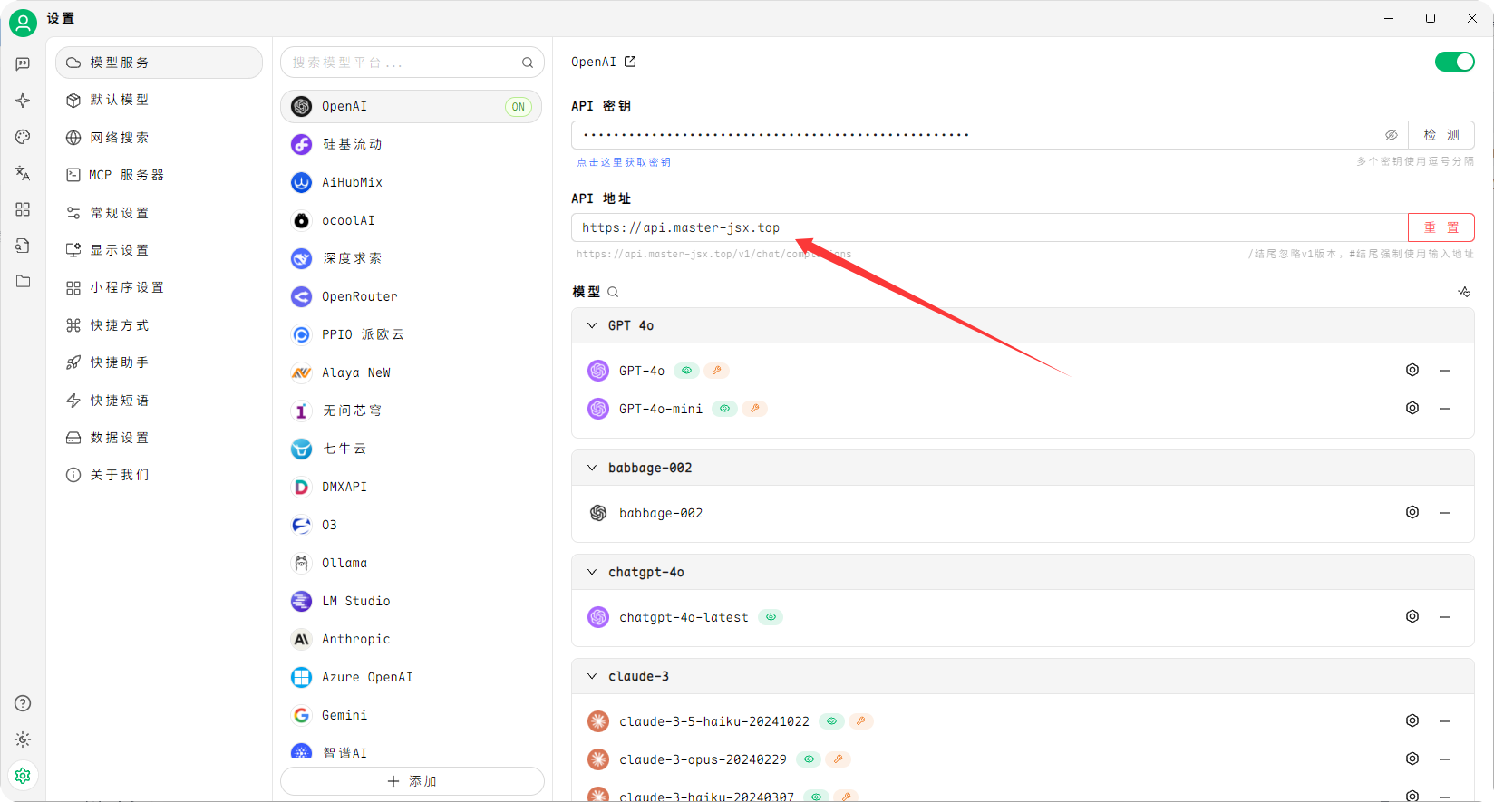
Task: Open settings gear for chatgpt-4o-latest
Action: click(x=1412, y=616)
